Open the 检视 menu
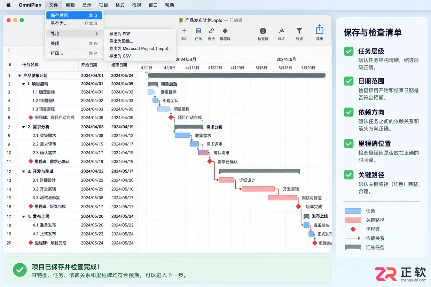This screenshot has width=431, height=287. pos(137,5)
